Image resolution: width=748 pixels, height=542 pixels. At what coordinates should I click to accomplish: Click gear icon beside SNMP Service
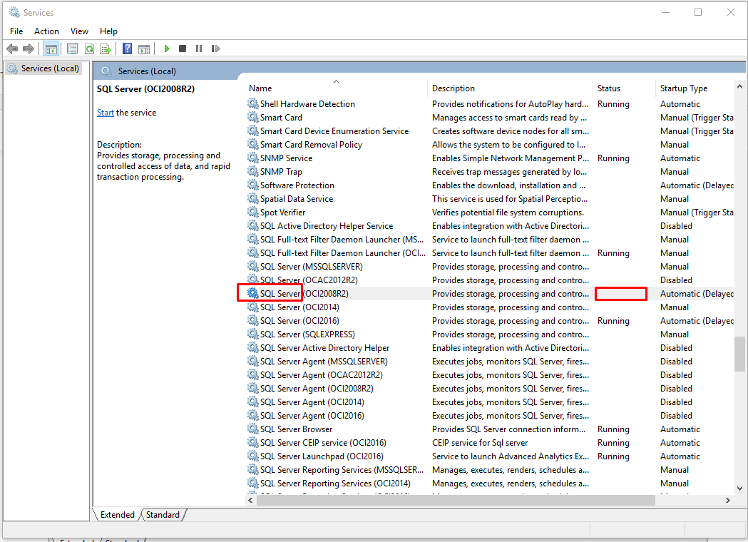[253, 158]
